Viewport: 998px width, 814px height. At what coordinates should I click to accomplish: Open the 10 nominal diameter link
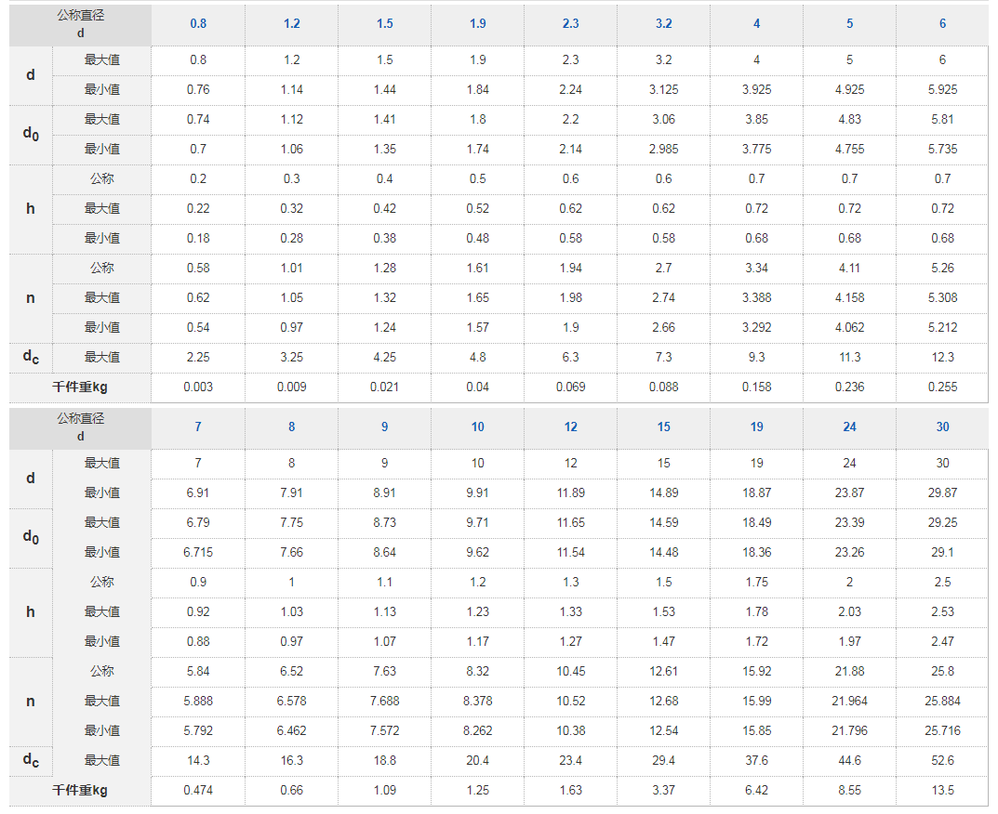477,427
